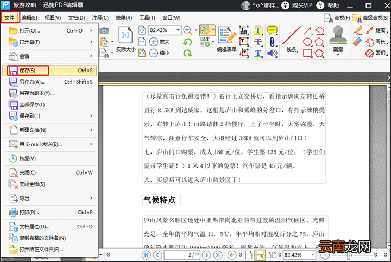Click the 放大 zoom in button
391x262 pixels.
tap(160, 42)
